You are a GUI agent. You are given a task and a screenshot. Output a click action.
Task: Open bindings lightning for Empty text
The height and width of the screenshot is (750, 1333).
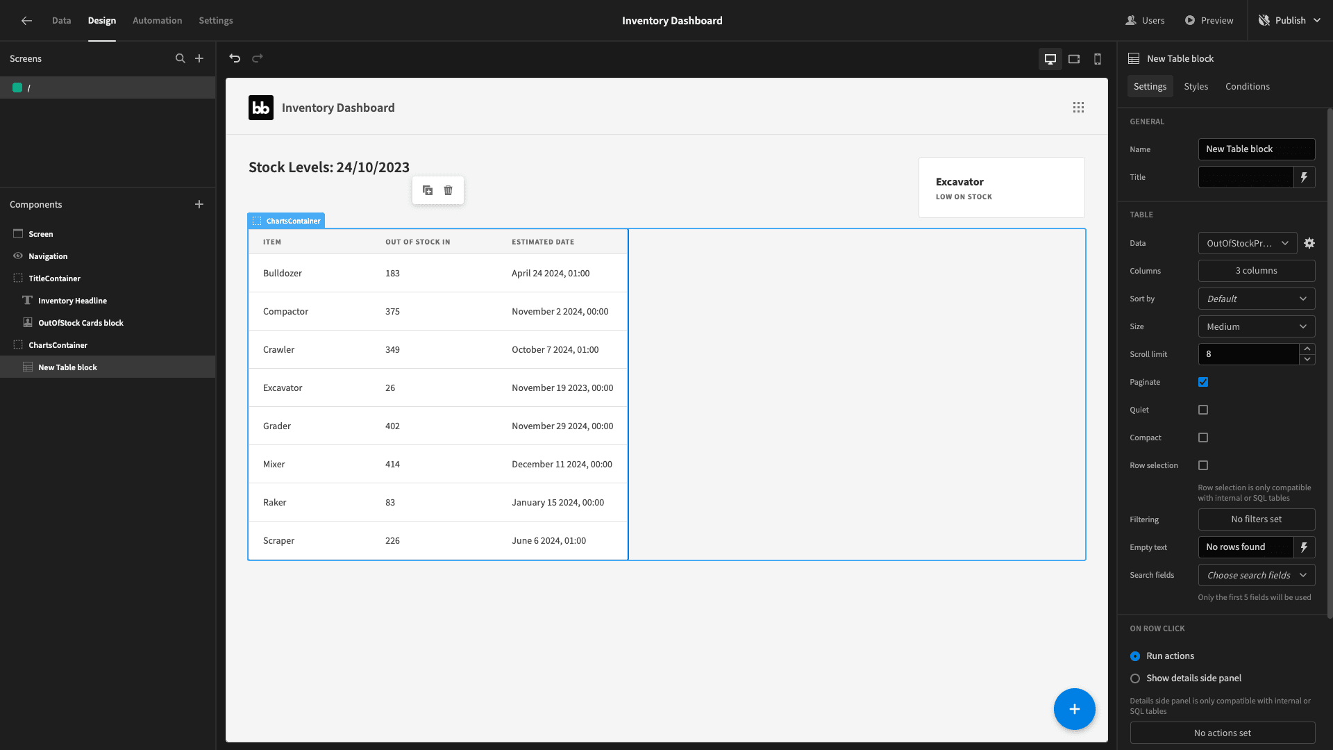[1305, 547]
